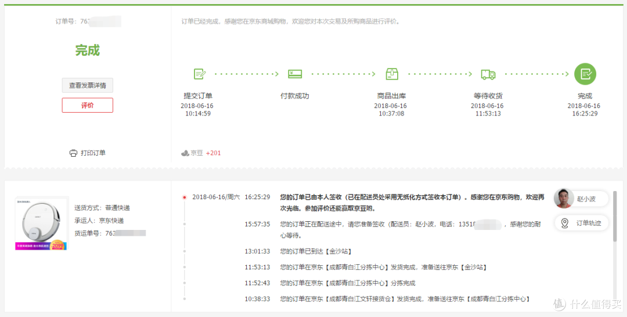Click the 16:25:29 completion timestamp in progress bar
The image size is (627, 317).
(585, 114)
